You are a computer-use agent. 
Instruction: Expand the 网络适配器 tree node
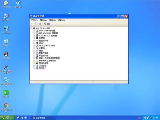[x=34, y=63]
